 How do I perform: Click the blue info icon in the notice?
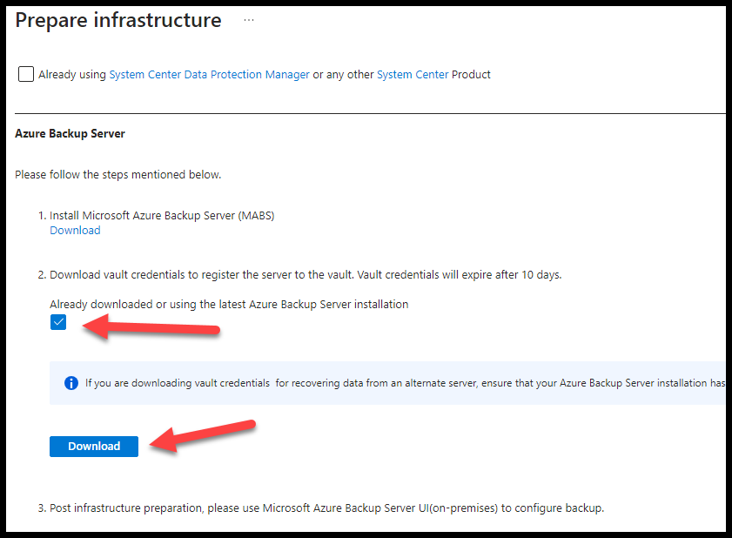(x=71, y=383)
